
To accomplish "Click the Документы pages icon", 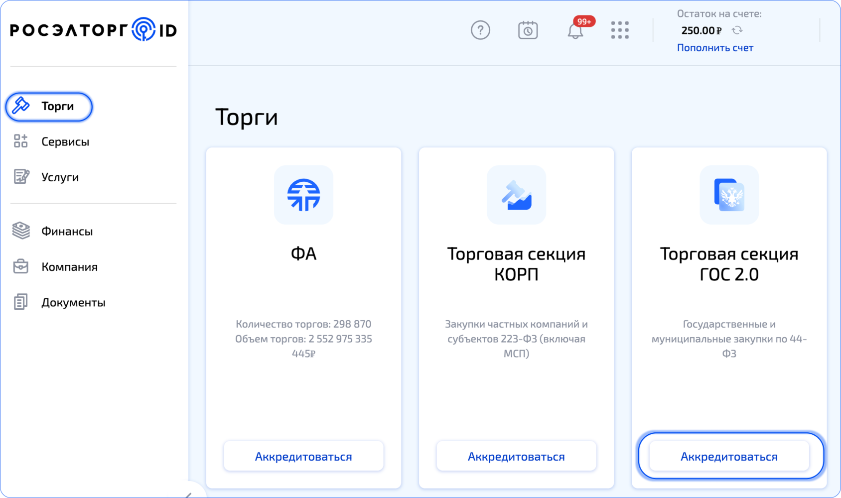I will (x=21, y=302).
